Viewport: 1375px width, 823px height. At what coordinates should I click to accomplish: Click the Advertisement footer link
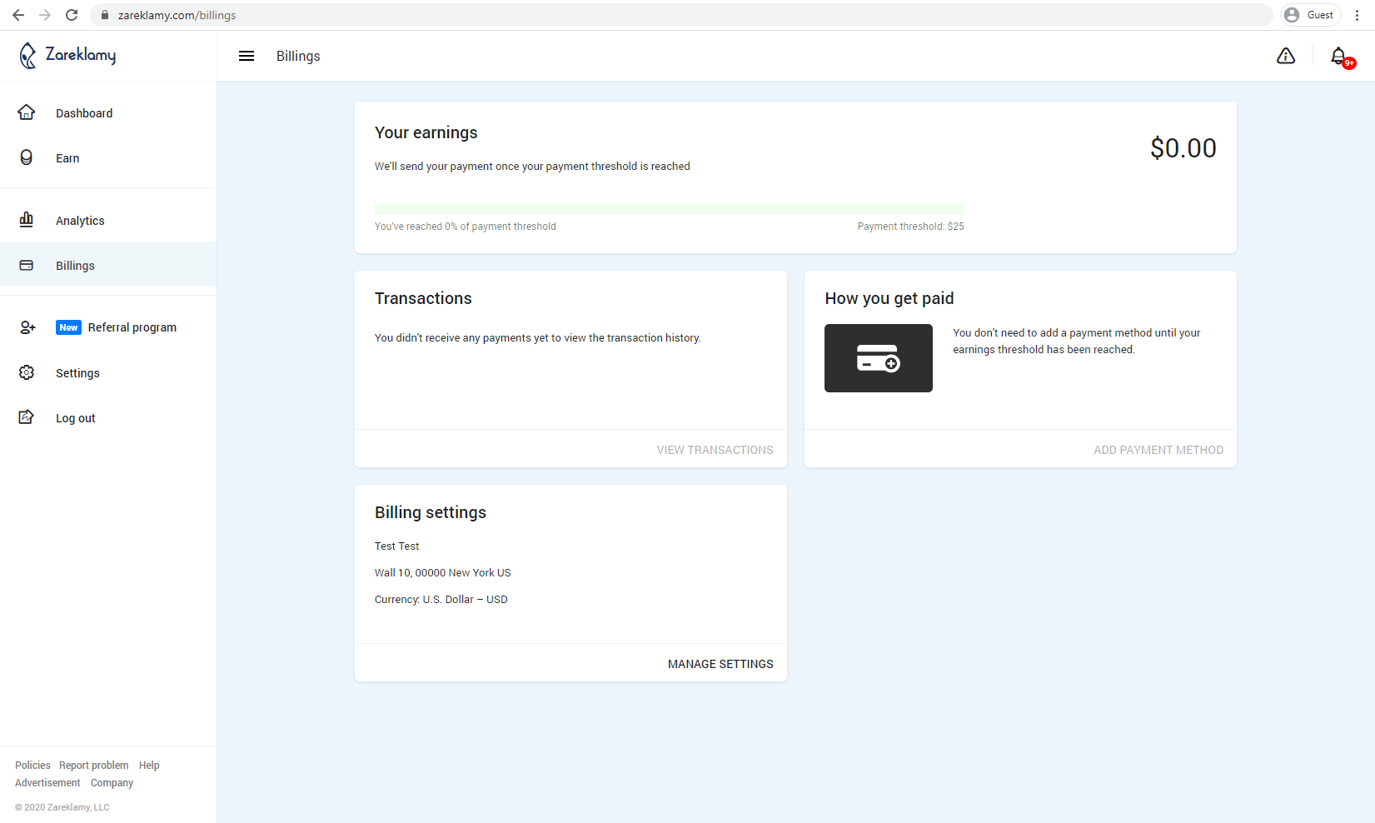pos(47,783)
